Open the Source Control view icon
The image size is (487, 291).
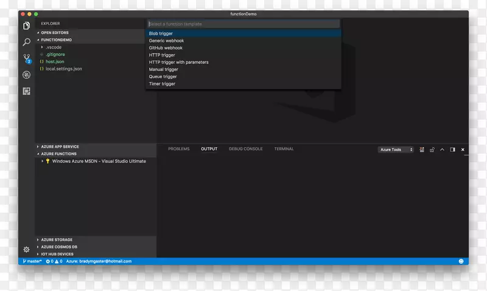tap(27, 58)
